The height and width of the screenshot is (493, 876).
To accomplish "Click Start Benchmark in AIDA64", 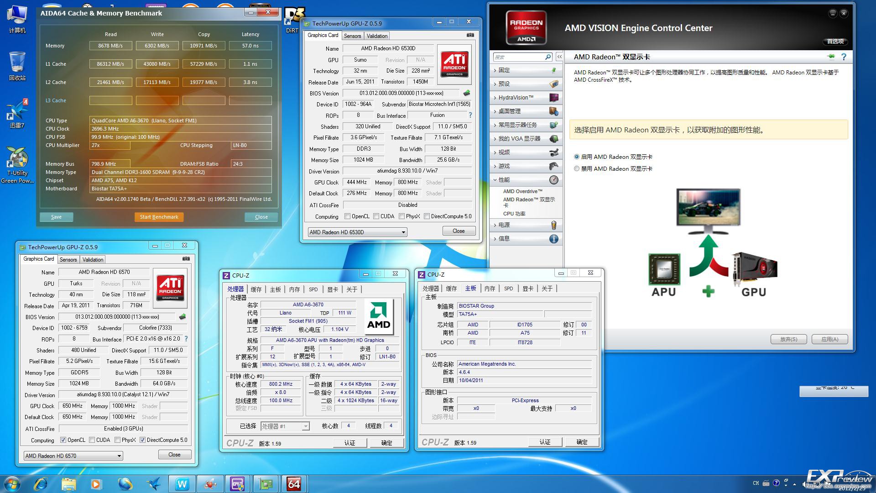I will point(159,217).
